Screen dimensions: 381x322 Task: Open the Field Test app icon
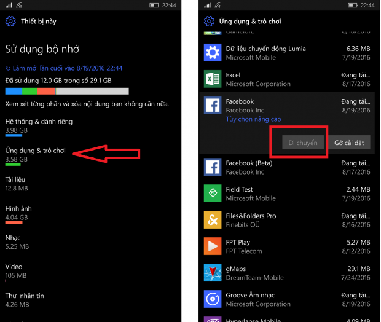pyautogui.click(x=213, y=194)
